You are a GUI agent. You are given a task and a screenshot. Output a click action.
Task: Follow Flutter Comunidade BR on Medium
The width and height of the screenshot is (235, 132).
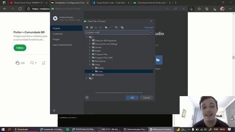click(x=20, y=48)
